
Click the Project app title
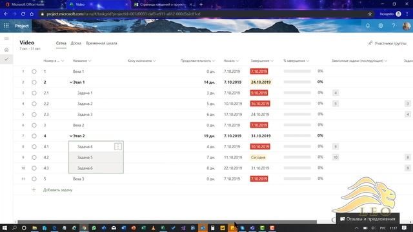(22, 26)
